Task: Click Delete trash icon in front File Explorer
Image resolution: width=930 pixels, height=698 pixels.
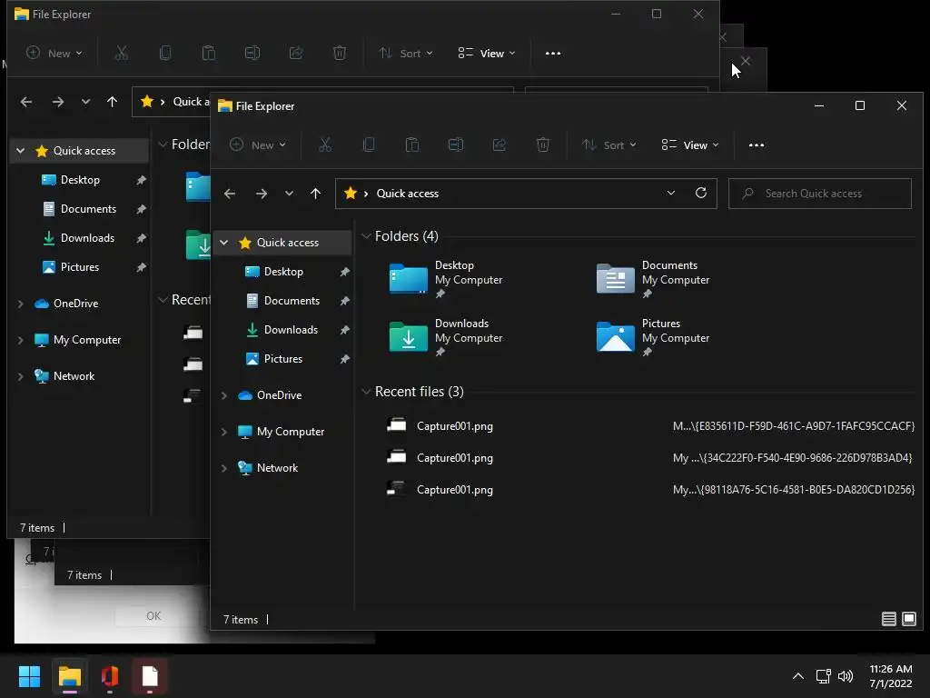Action: [543, 145]
